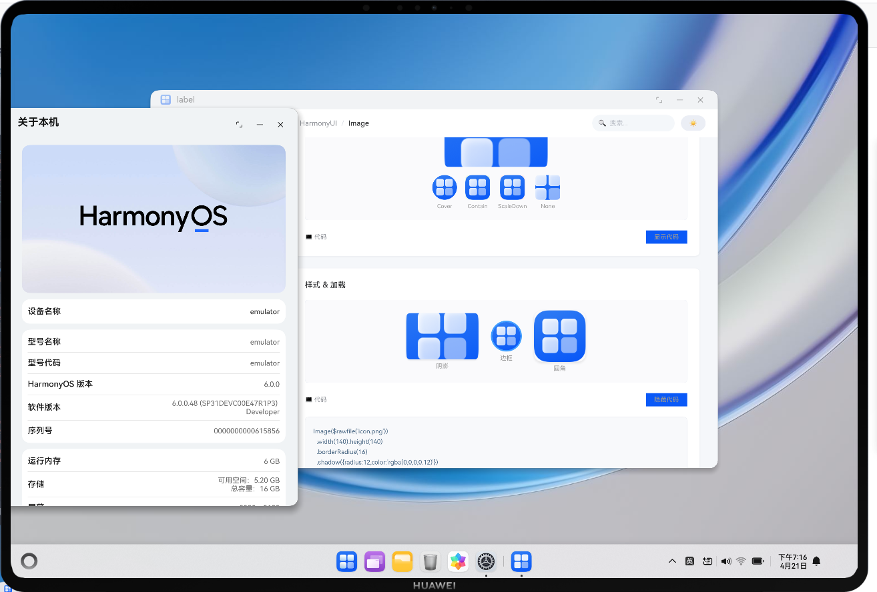
Task: Click the 边框 bordered round sample image
Action: click(x=507, y=336)
